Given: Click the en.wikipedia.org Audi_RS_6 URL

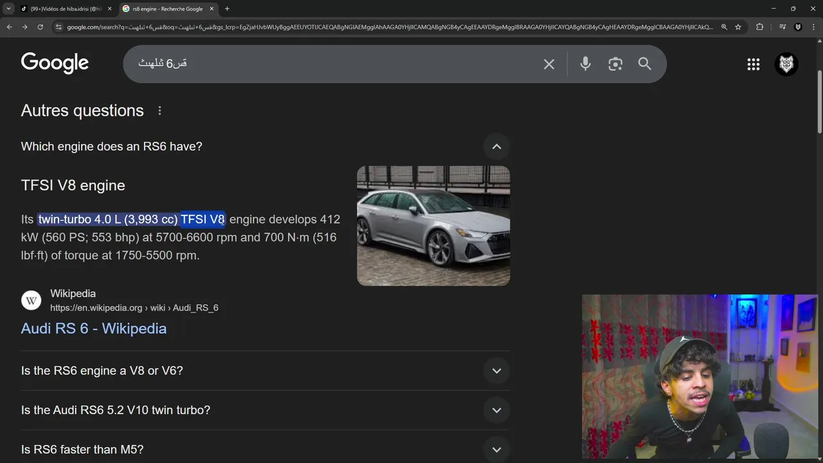Looking at the screenshot, I should point(134,308).
